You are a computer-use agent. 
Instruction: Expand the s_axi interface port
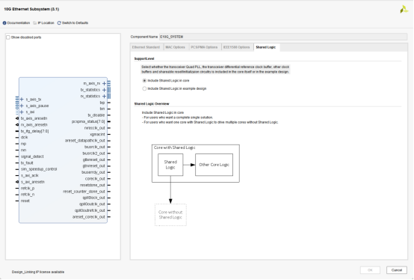point(22,112)
